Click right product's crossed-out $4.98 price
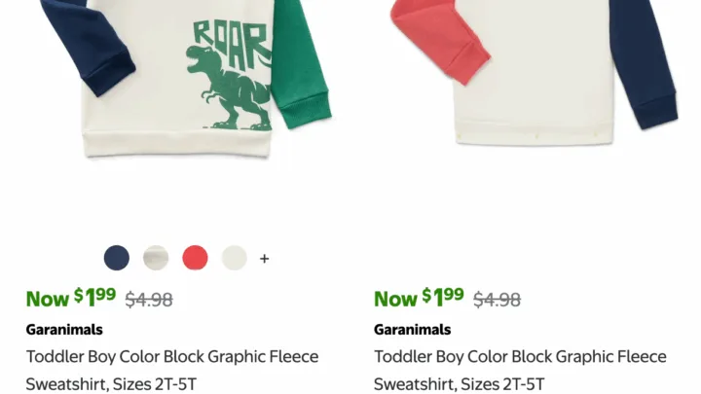The width and height of the screenshot is (701, 394). click(x=497, y=300)
